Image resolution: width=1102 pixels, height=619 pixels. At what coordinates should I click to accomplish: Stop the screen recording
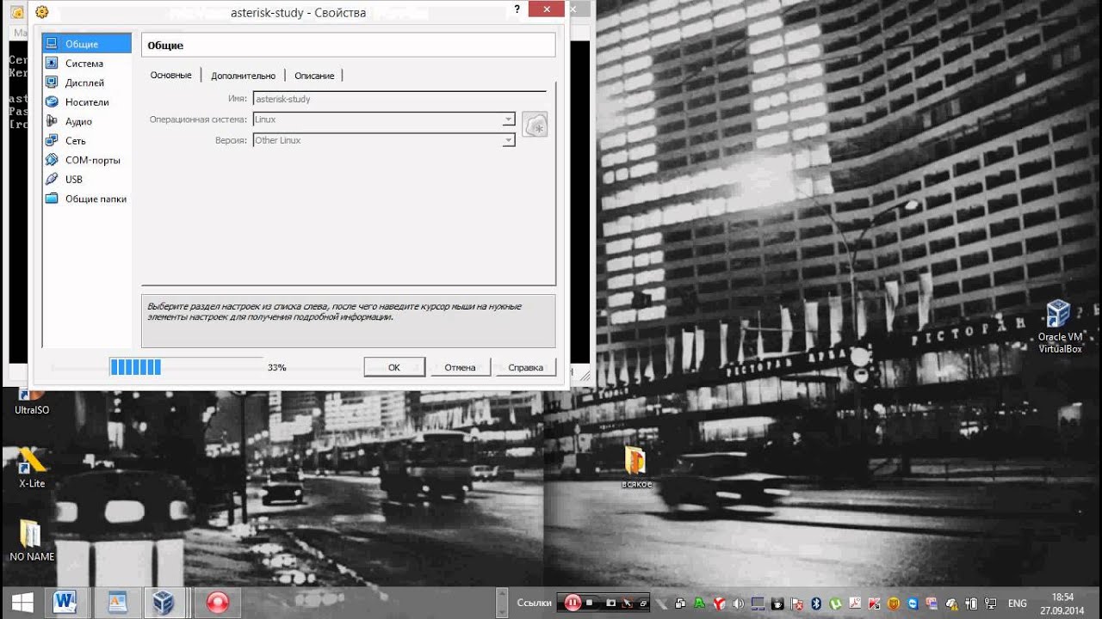(590, 603)
